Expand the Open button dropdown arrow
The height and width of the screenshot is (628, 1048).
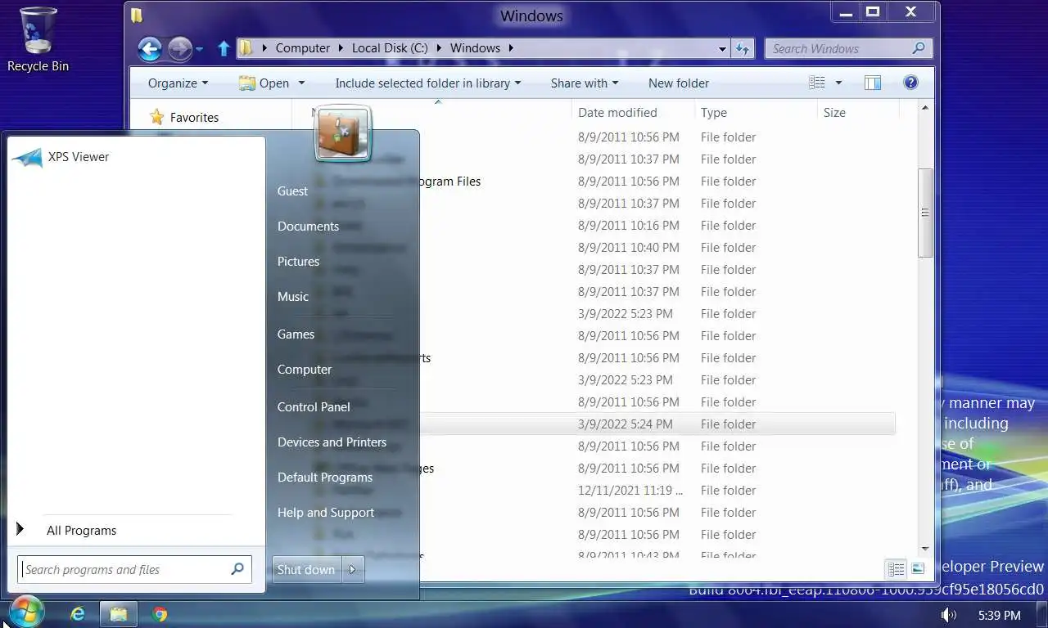(x=301, y=83)
